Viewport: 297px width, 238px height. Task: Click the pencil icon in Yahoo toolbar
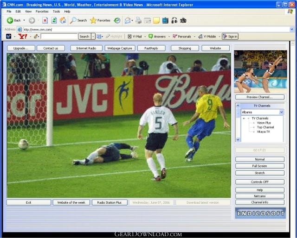(x=36, y=36)
